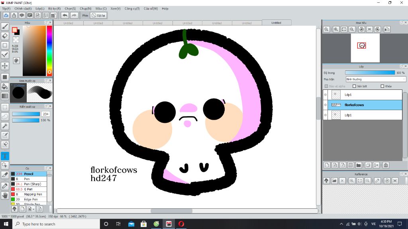The height and width of the screenshot is (229, 408).
Task: Add a layer folder
Action: coord(359,165)
